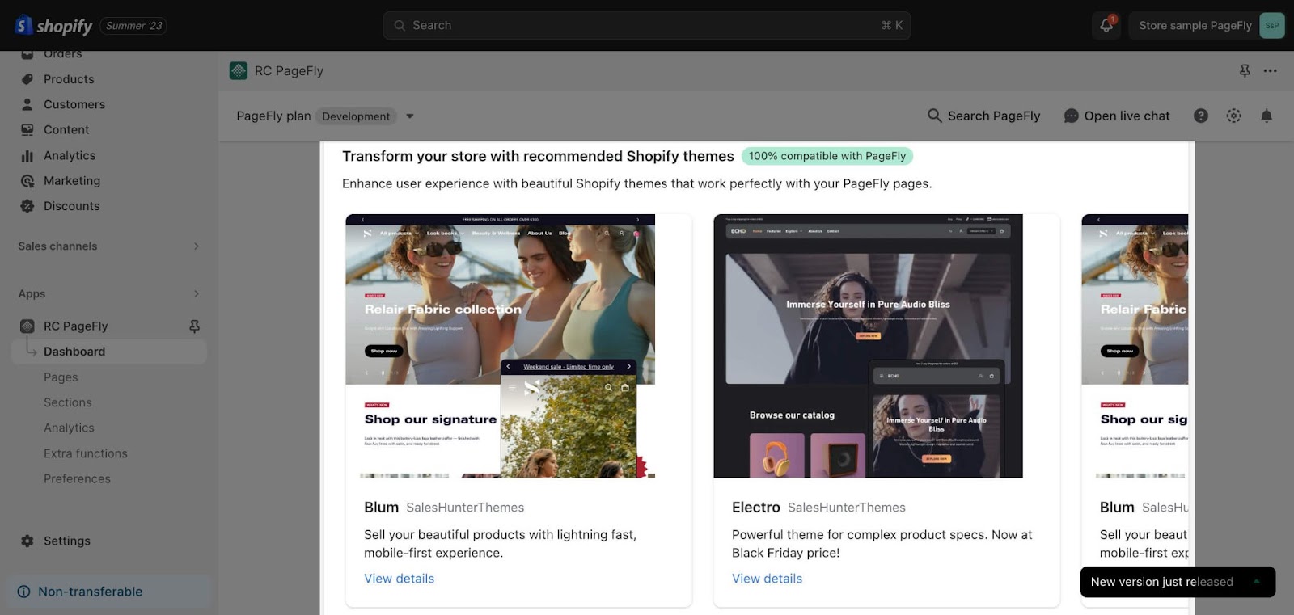Open the PageFly notifications bell icon
Viewport: 1294px width, 615px height.
(1267, 116)
